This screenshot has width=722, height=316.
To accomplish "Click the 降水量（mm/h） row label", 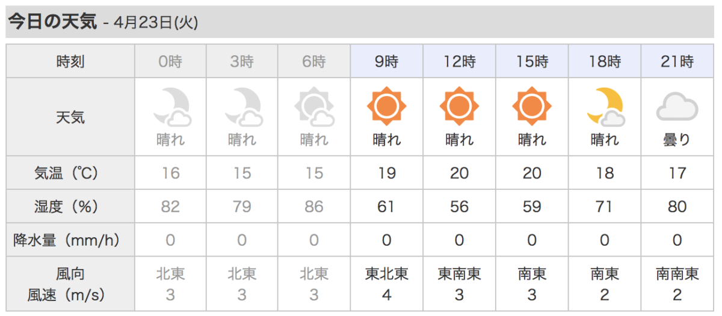I will 70,240.
